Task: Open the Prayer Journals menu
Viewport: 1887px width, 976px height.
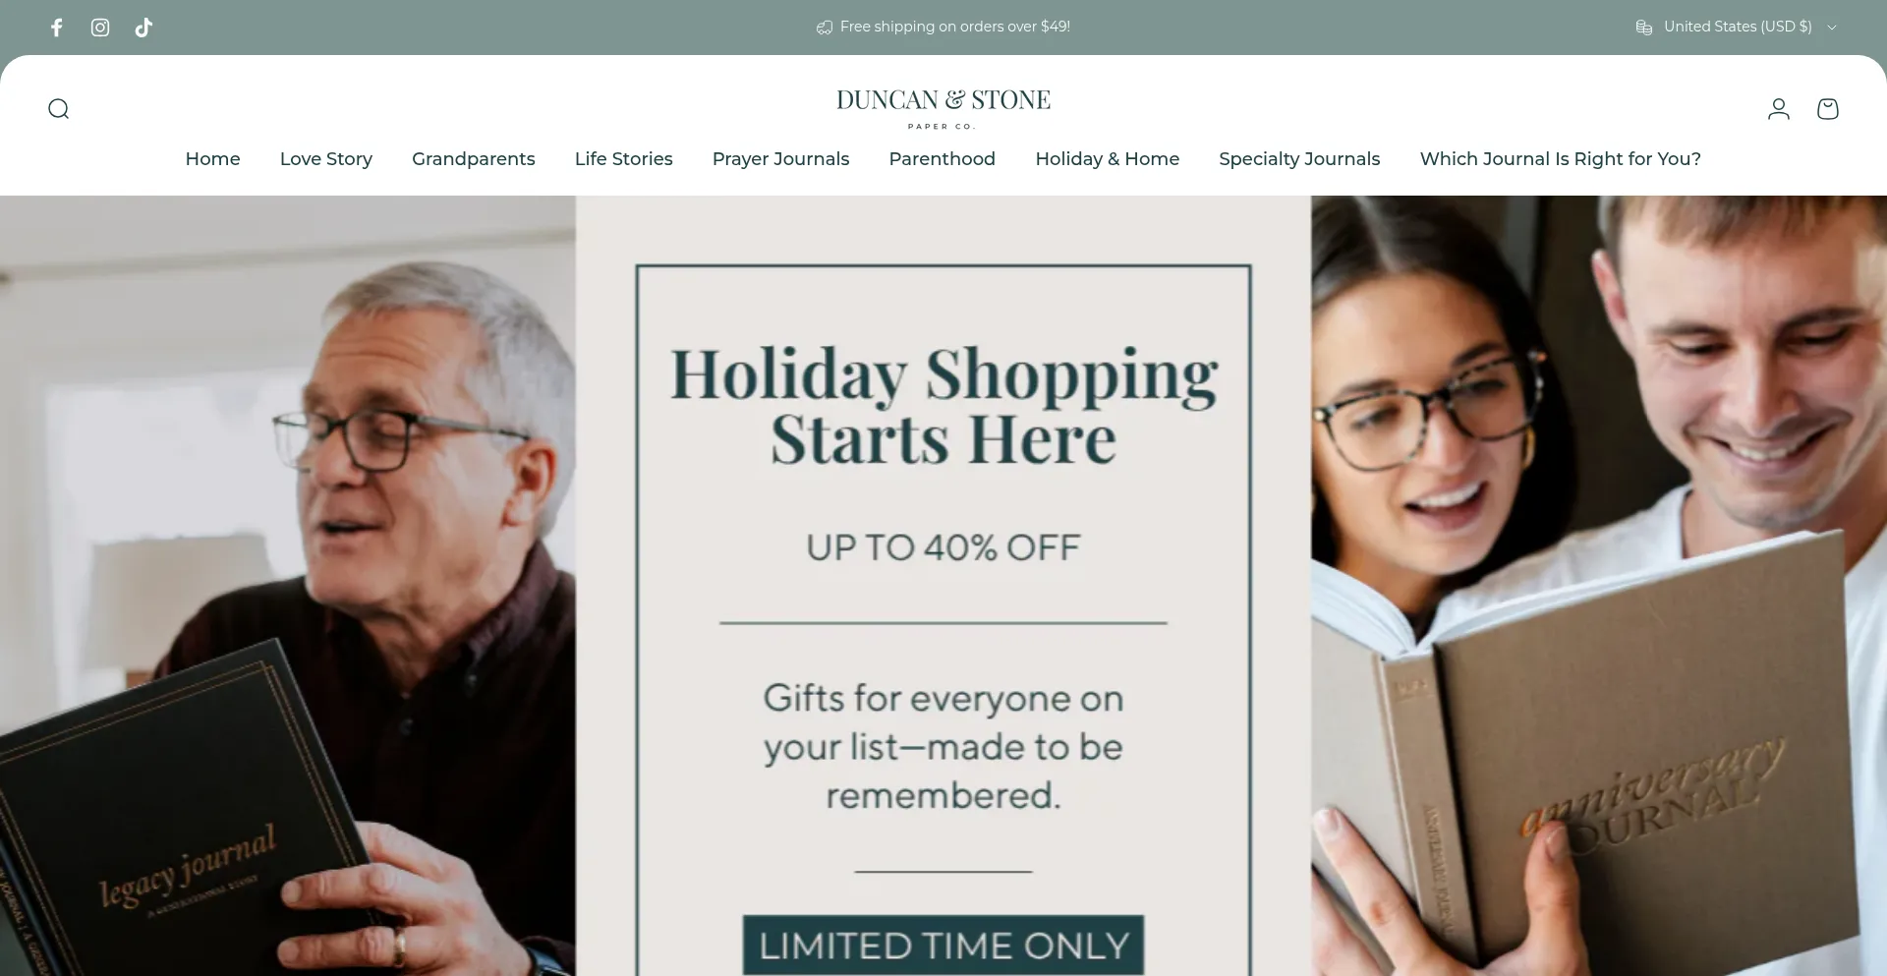Action: (781, 159)
